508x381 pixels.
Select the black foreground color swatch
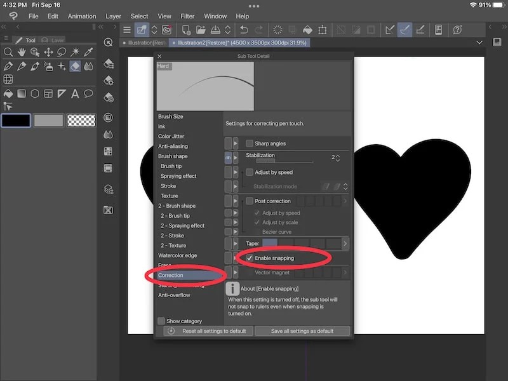tap(16, 120)
